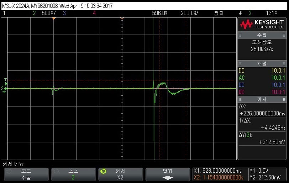Toggle channel 3 in the top status bar
This screenshot has width=289, height=183.
(64, 13)
